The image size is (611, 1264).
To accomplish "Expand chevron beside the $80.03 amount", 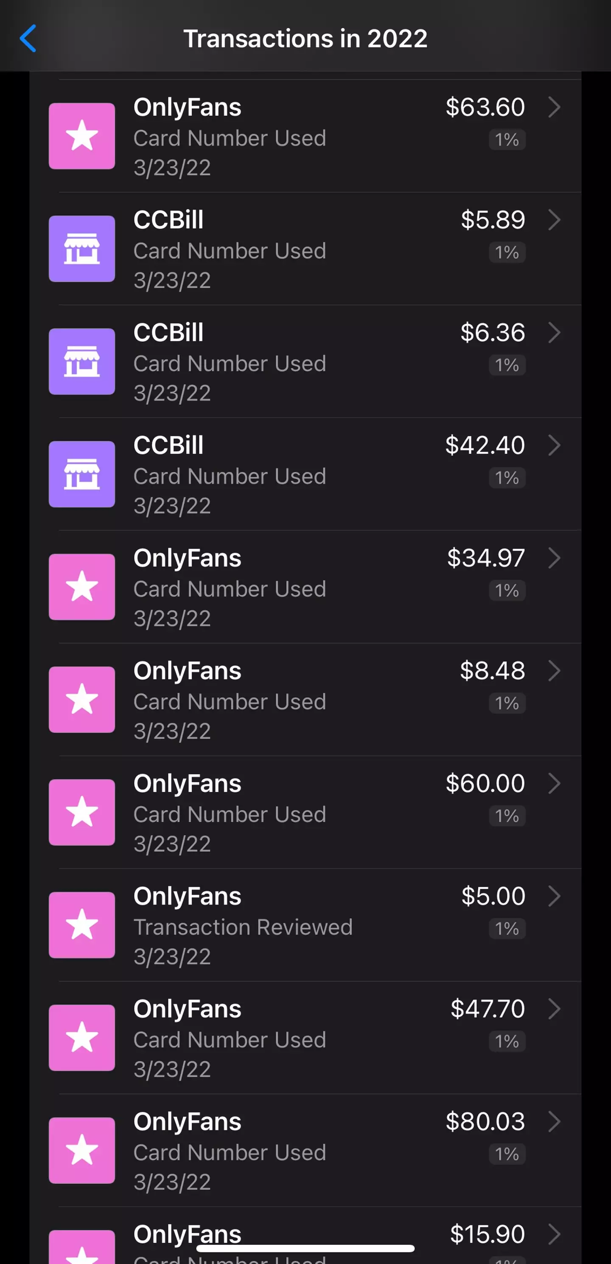I will tap(554, 1122).
